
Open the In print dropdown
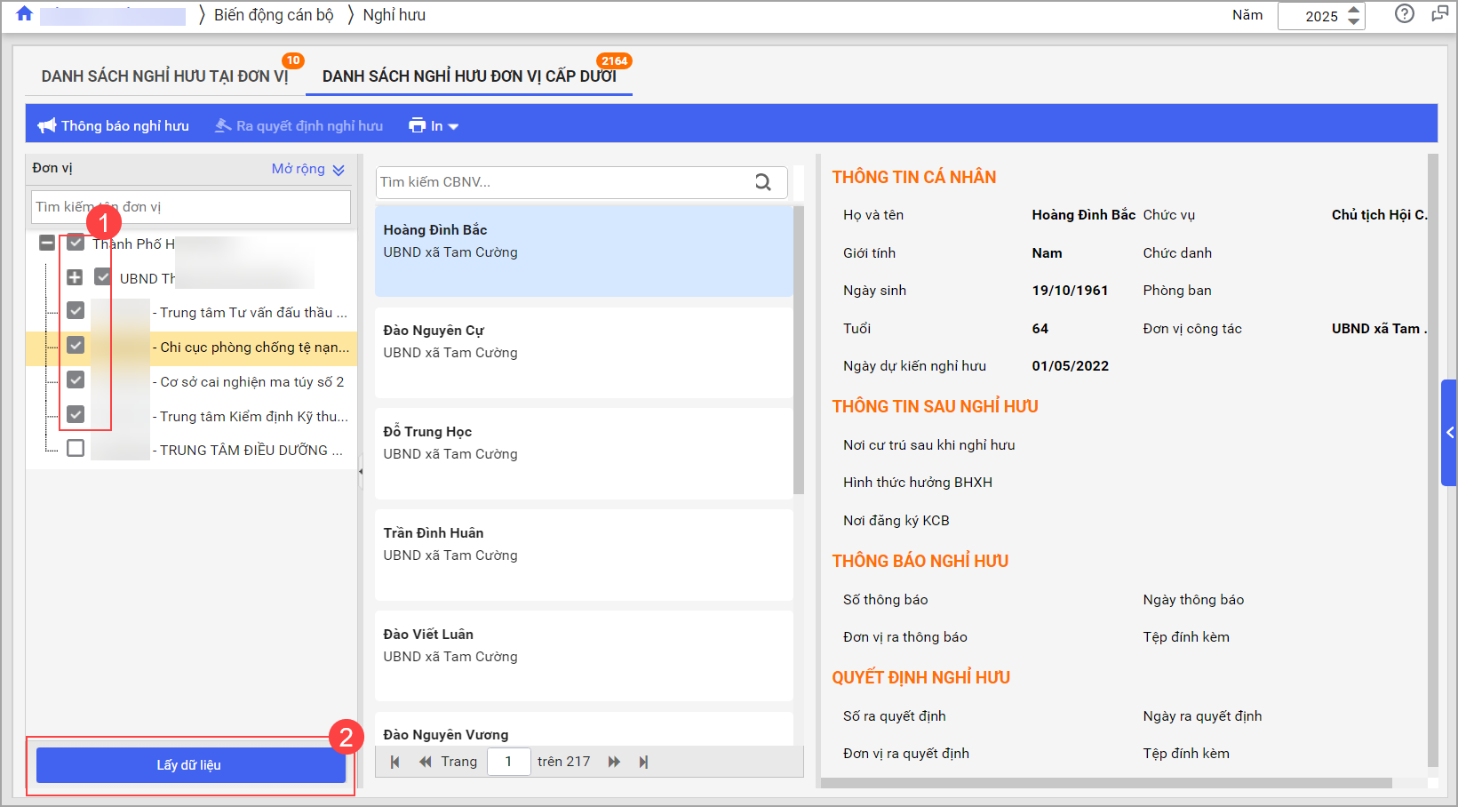pos(434,126)
